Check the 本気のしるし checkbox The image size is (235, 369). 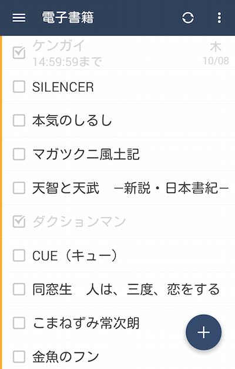19,121
